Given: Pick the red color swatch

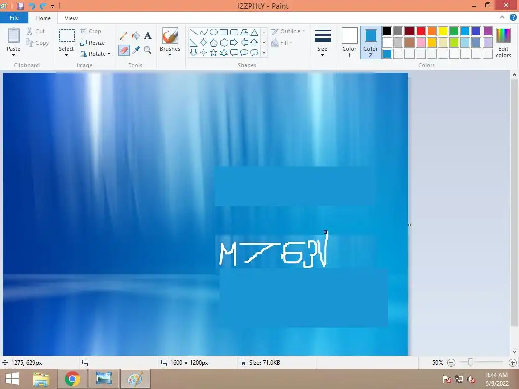Looking at the screenshot, I should click(x=421, y=31).
